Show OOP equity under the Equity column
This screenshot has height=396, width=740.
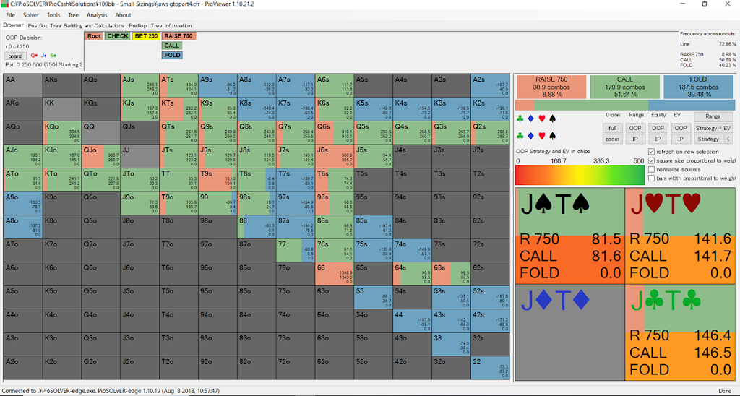coord(658,128)
